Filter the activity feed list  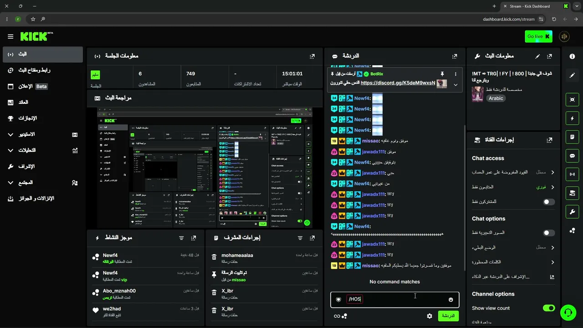pos(181,238)
